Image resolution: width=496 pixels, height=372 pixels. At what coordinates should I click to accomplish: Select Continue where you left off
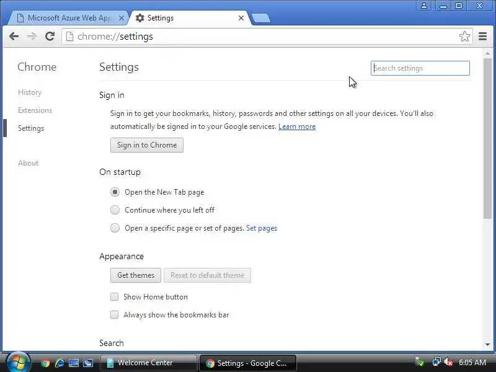115,210
